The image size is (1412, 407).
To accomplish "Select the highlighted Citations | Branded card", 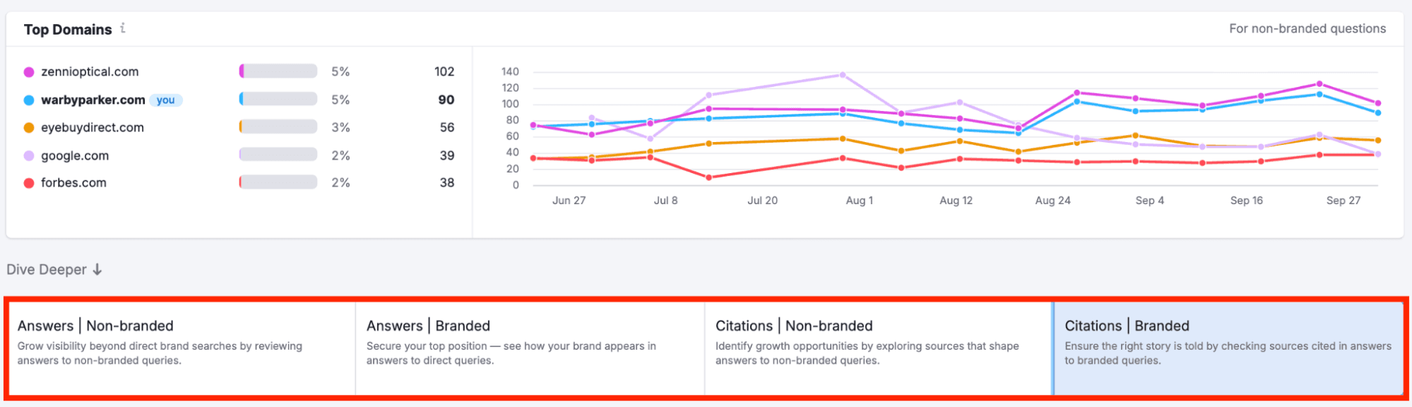I will click(x=1228, y=348).
